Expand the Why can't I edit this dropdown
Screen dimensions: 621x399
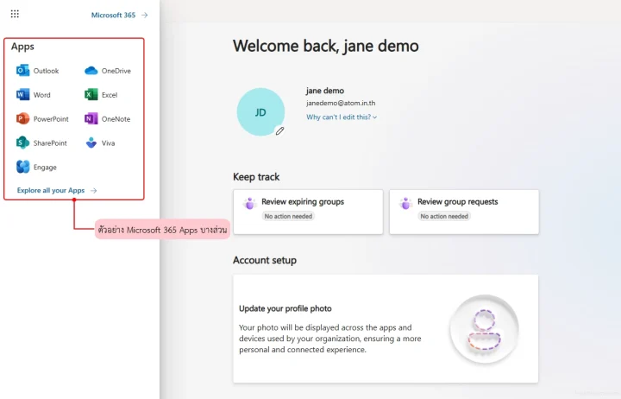coord(342,117)
